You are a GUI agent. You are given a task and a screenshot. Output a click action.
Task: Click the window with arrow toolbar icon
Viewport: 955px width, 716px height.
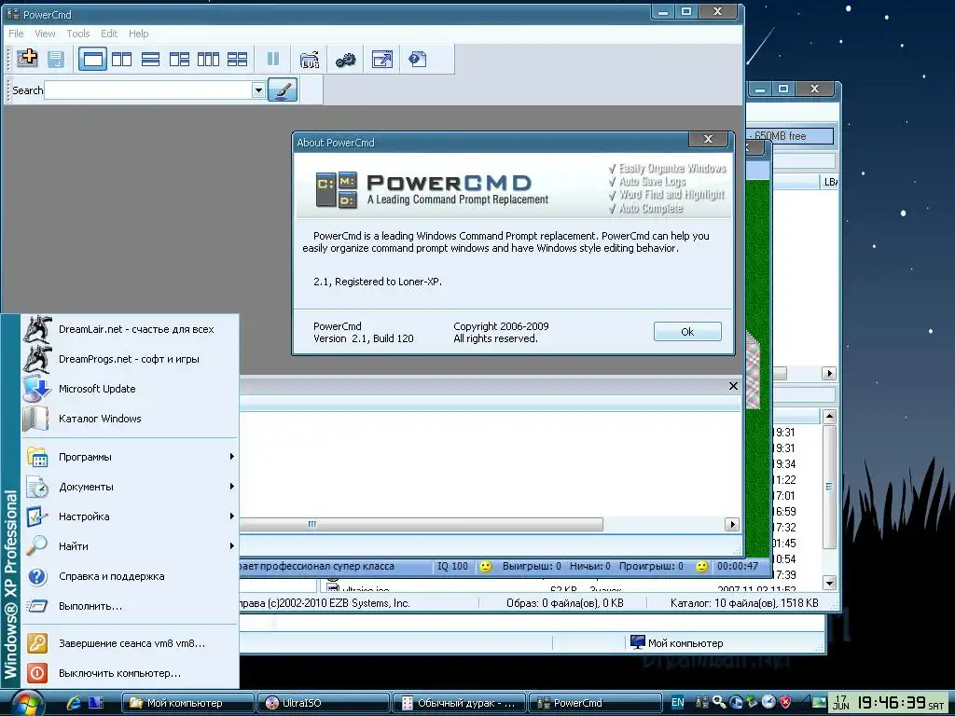coord(381,59)
